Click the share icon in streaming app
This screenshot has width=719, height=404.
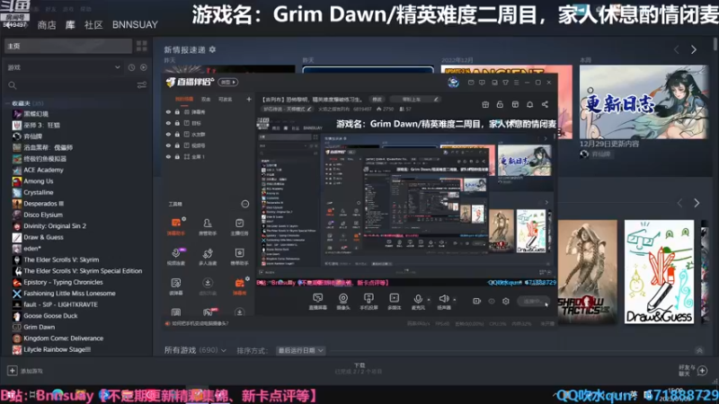(x=545, y=104)
